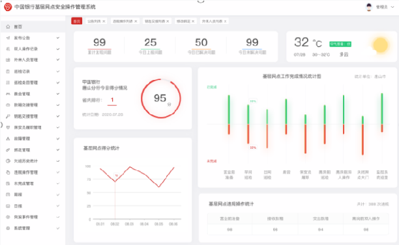Click the 32 °C temperature reading
399x245 pixels.
click(x=308, y=42)
